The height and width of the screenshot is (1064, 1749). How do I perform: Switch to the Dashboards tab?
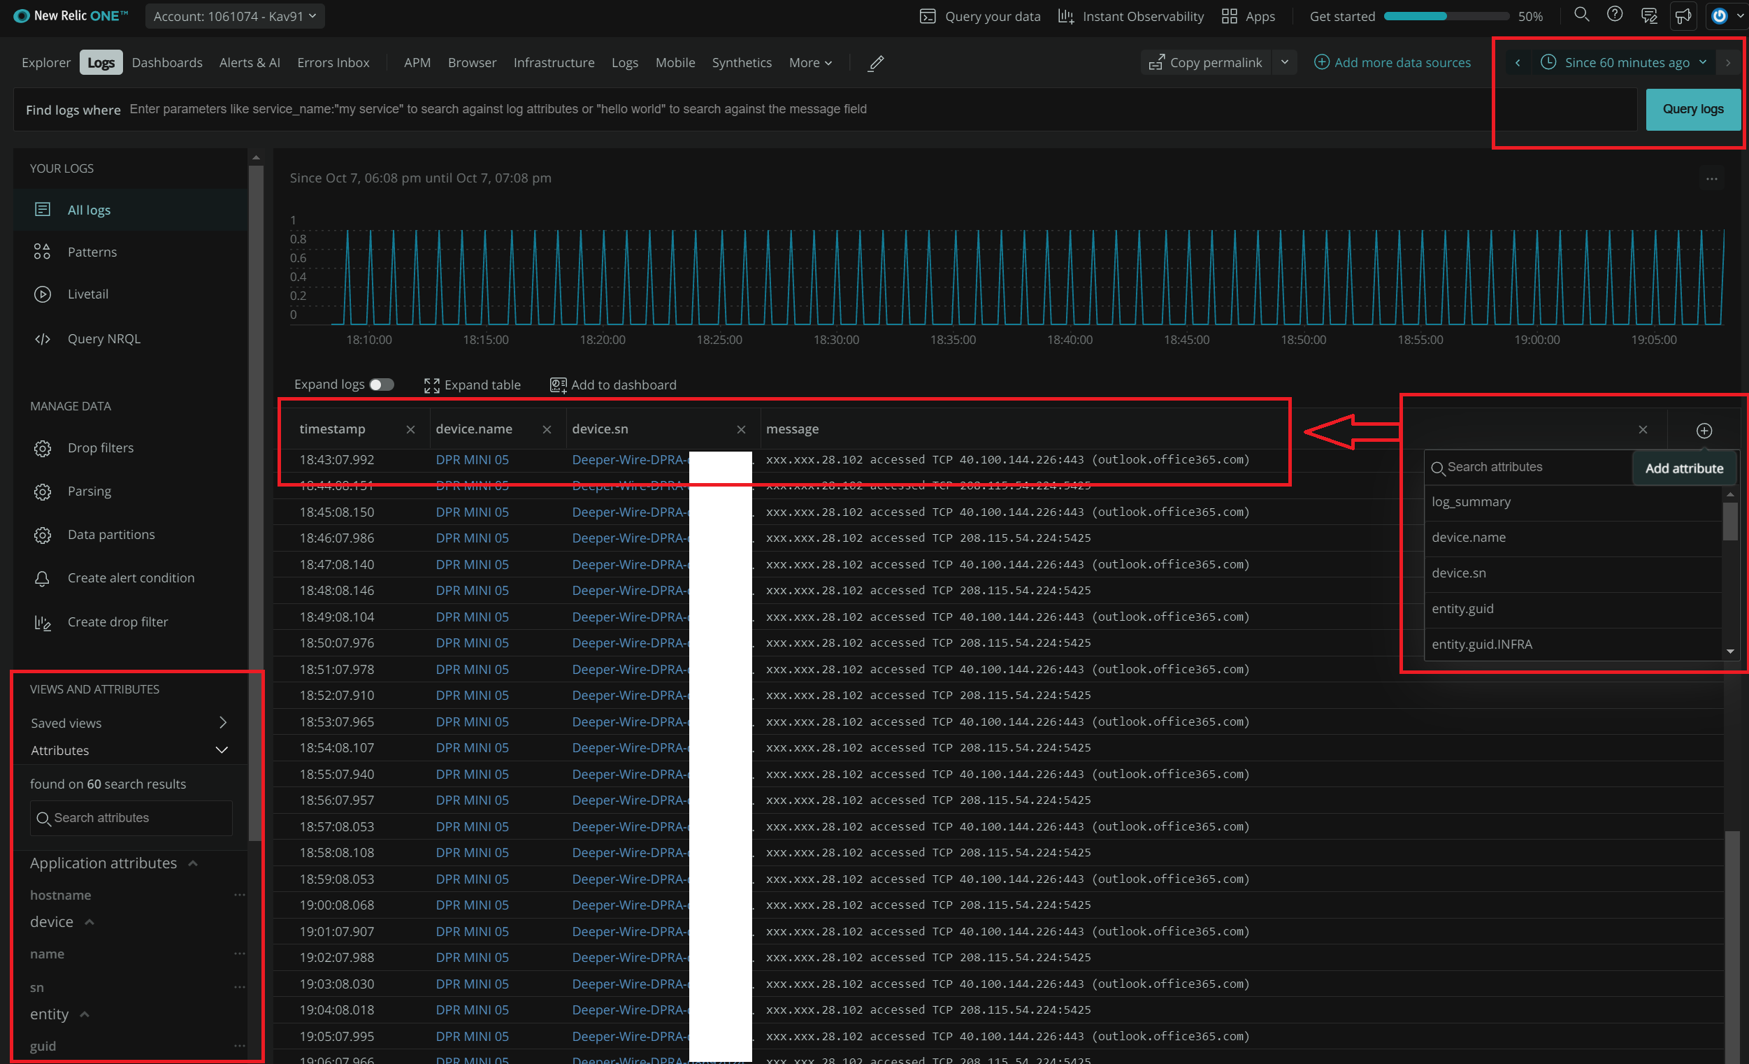167,62
